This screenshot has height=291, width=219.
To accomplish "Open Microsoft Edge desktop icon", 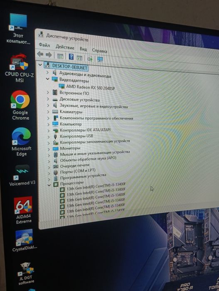I will coord(21,142).
